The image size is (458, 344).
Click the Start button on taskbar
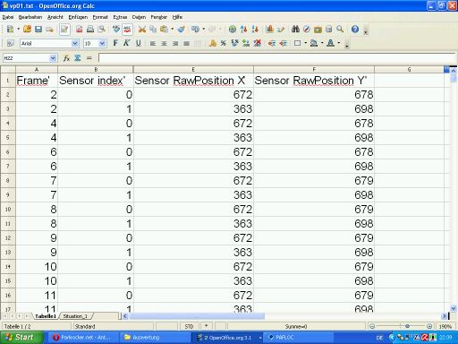tap(21, 338)
